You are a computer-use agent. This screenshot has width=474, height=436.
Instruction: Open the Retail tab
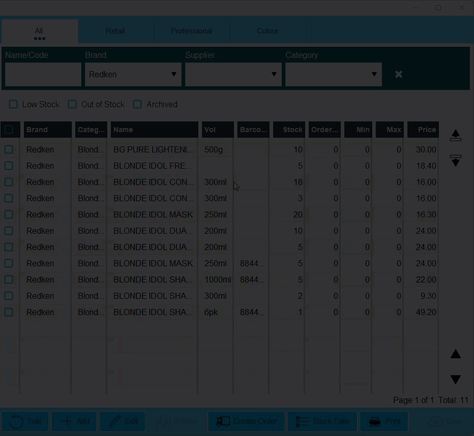115,31
